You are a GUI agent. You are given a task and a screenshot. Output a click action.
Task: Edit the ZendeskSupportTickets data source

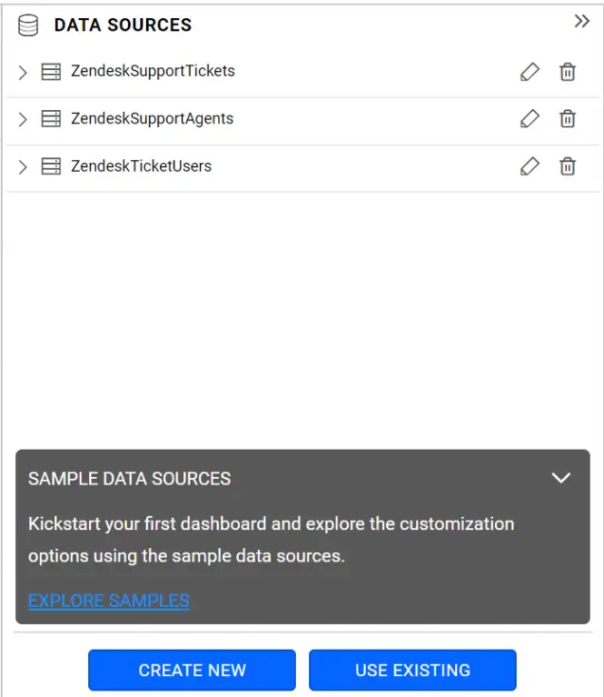tap(530, 72)
